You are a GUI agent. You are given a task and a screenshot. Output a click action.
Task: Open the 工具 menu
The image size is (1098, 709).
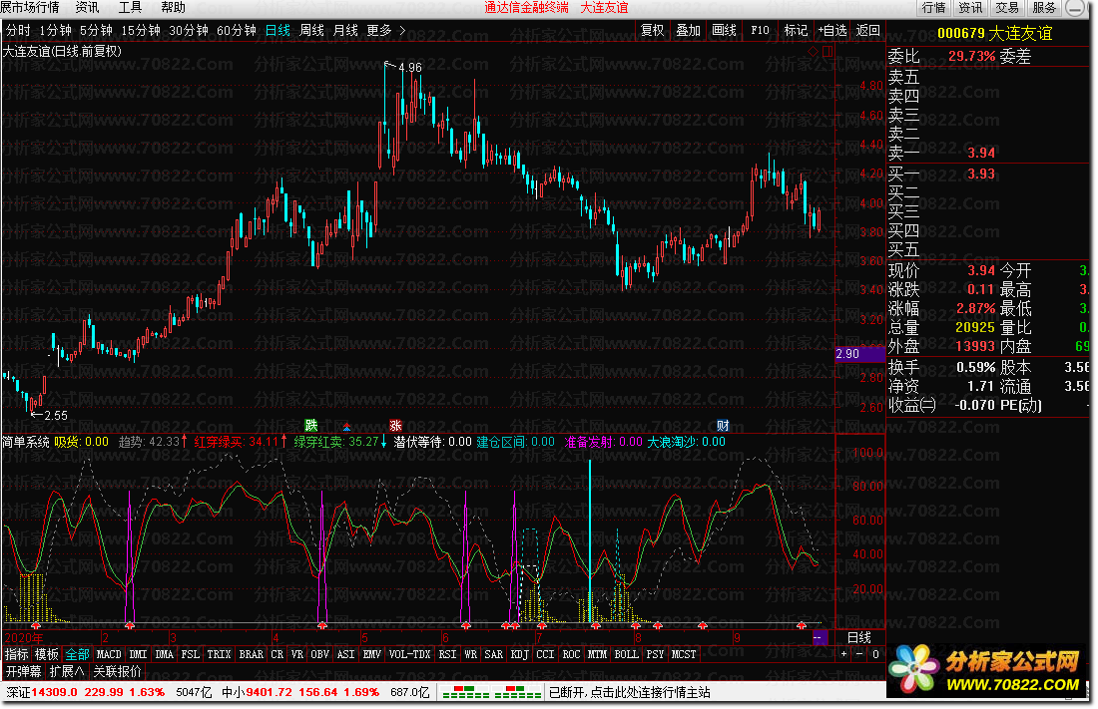click(x=130, y=8)
